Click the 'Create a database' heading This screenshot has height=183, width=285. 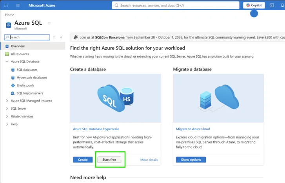pos(88,69)
